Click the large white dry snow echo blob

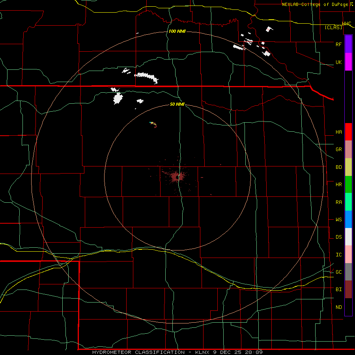[x=118, y=98]
